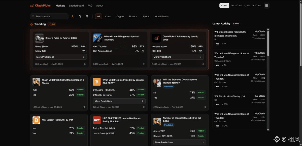The width and height of the screenshot is (302, 146).
Task: Select the Sports category tab
Action: point(146,17)
